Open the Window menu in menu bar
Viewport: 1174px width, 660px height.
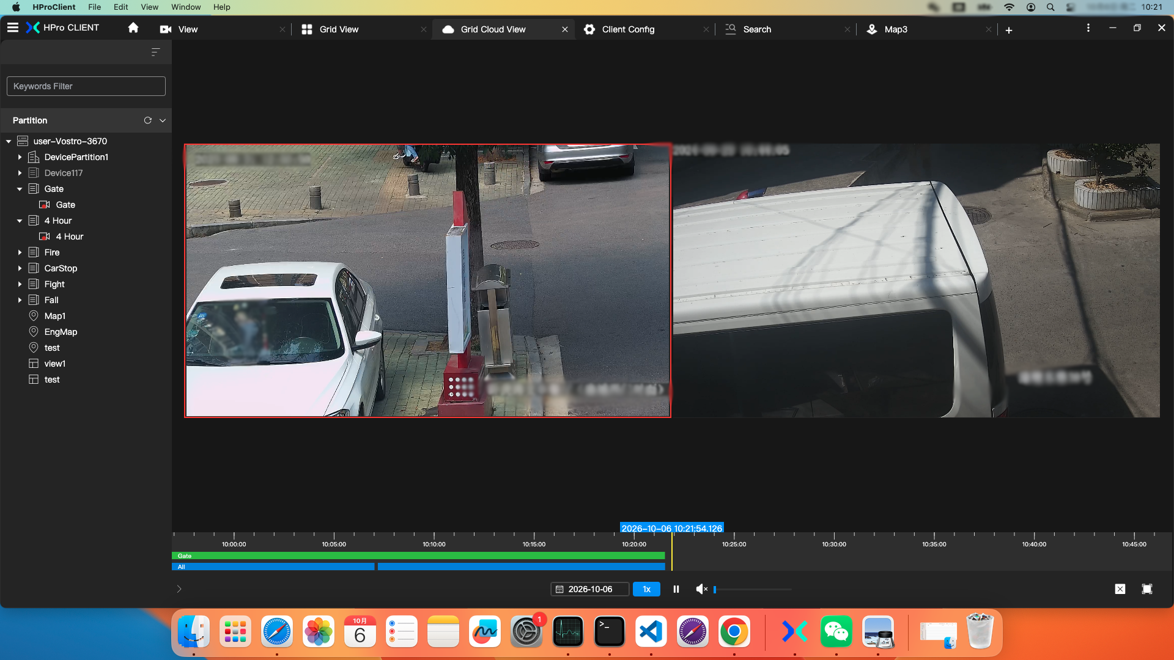tap(186, 7)
